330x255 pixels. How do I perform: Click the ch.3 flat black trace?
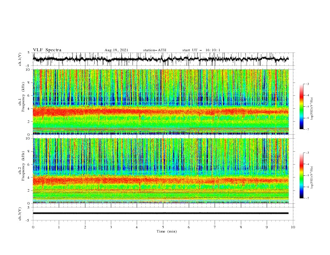point(161,213)
